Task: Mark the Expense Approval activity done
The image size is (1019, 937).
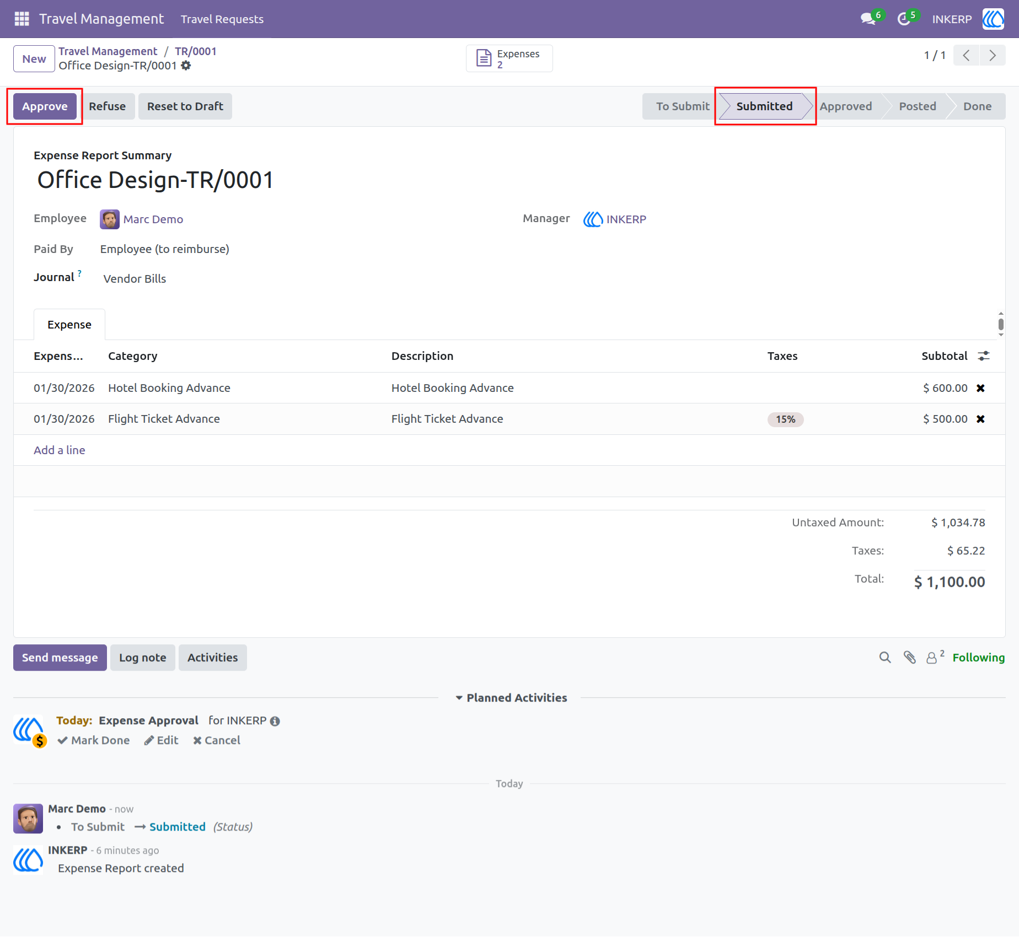Action: (94, 740)
